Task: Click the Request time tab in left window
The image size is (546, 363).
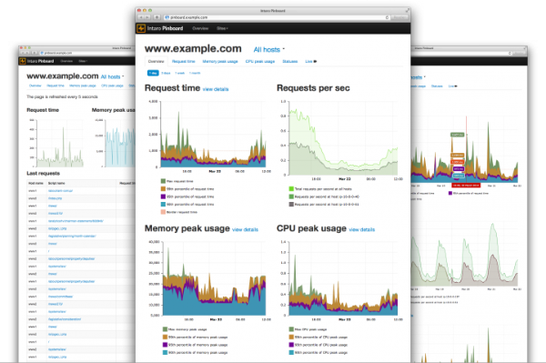Action: pos(56,86)
